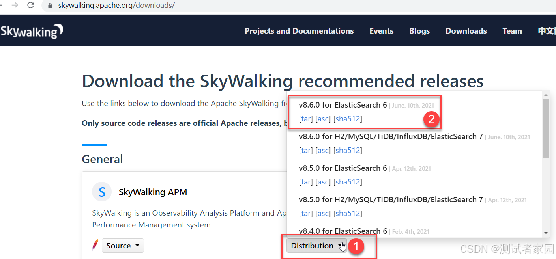Reload the page with refresh icon
The width and height of the screenshot is (556, 259).
pyautogui.click(x=31, y=5)
